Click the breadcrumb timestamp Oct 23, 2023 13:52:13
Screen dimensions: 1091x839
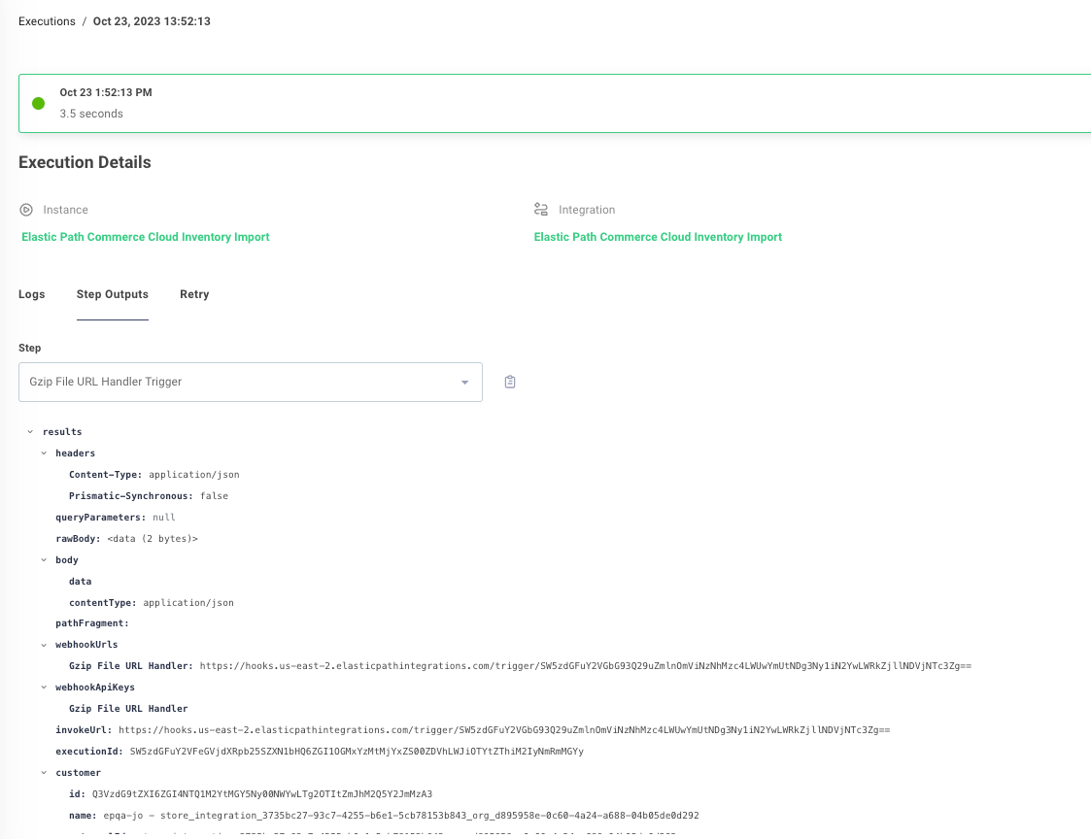click(152, 21)
